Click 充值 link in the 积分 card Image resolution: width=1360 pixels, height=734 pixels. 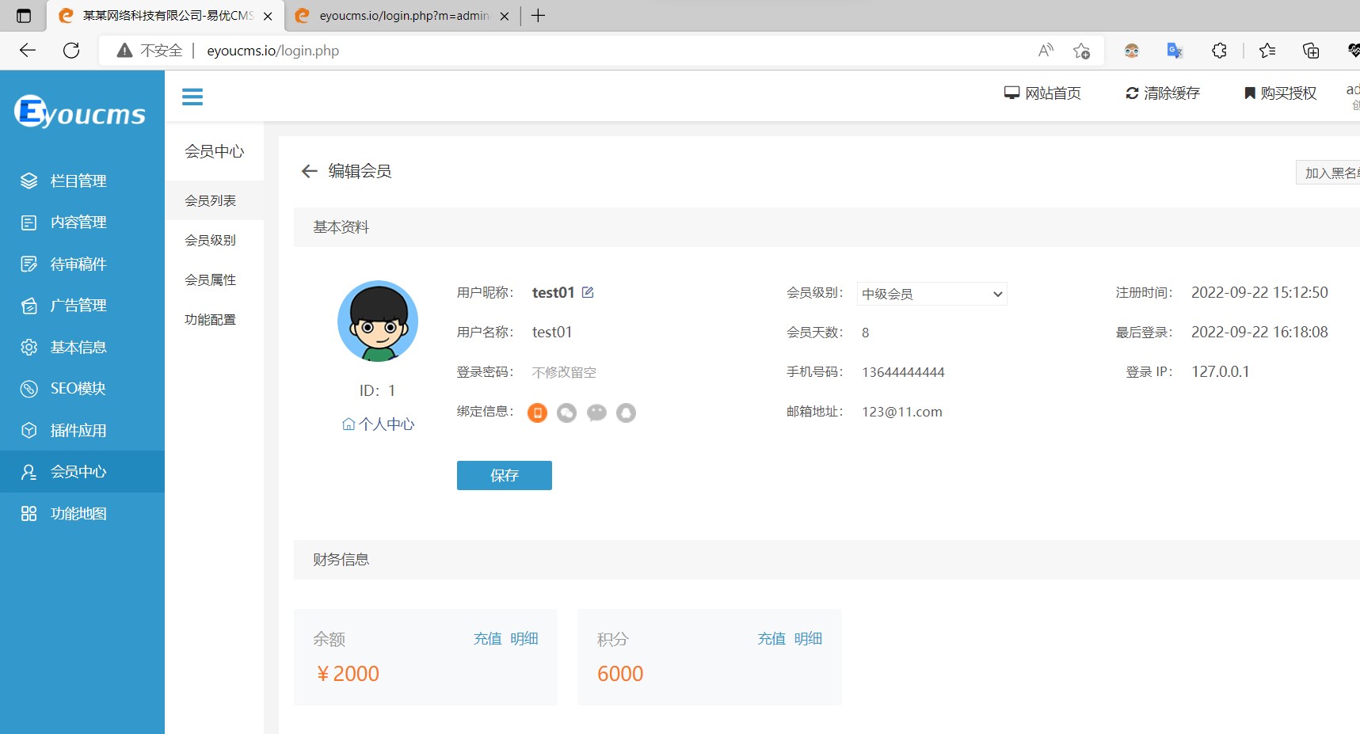tap(771, 638)
